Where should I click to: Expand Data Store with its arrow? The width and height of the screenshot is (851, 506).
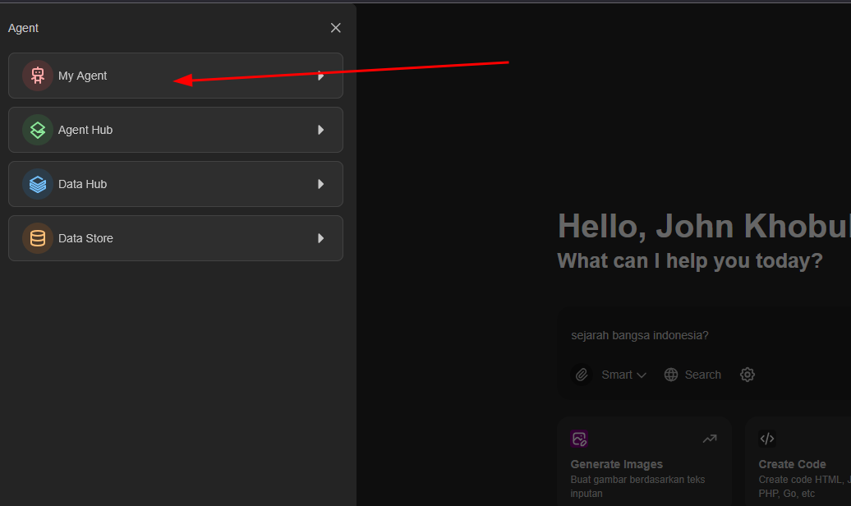(x=321, y=238)
